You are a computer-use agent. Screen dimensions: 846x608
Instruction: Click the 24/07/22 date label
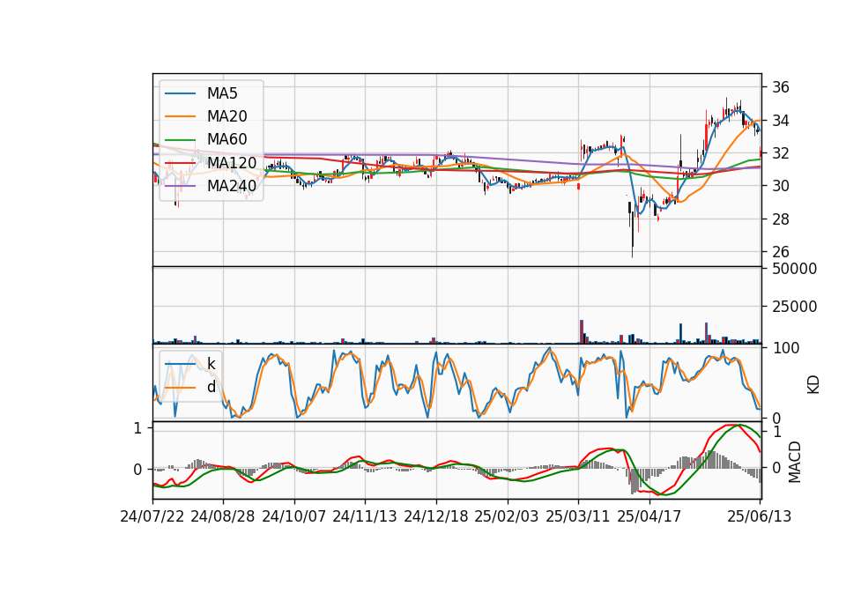[x=152, y=516]
